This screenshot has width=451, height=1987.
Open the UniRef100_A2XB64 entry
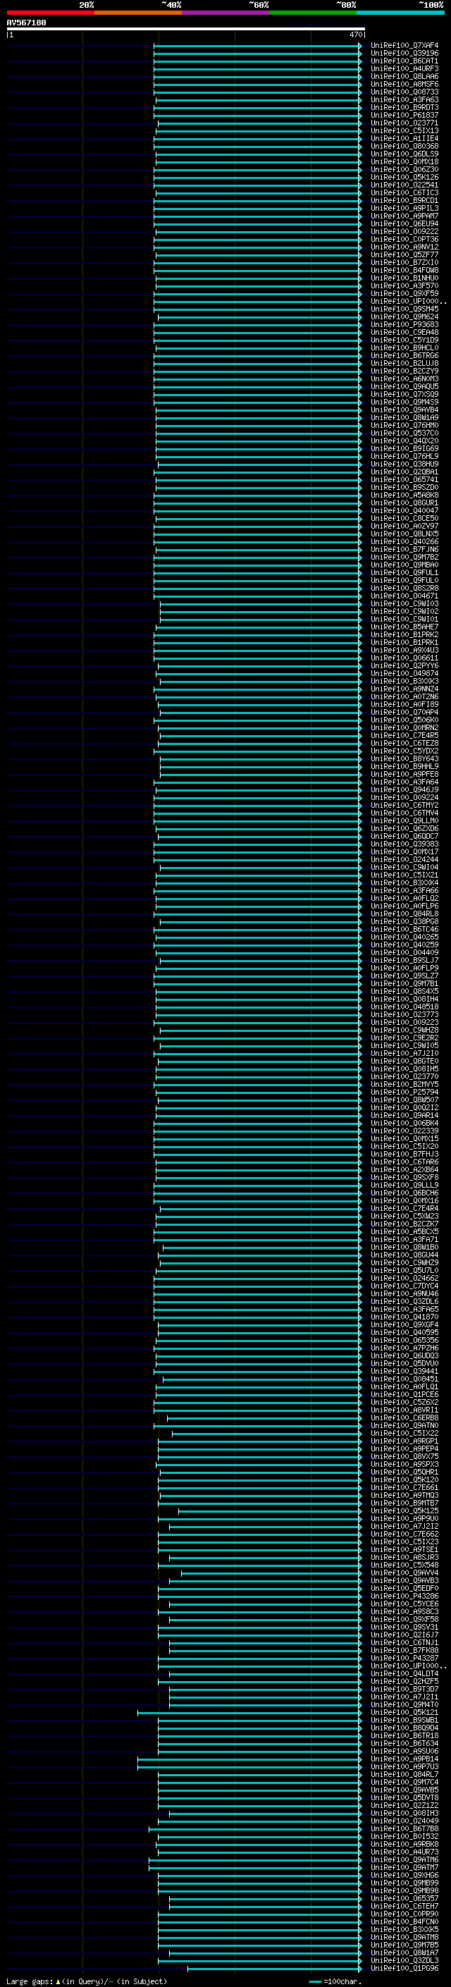coord(404,1170)
